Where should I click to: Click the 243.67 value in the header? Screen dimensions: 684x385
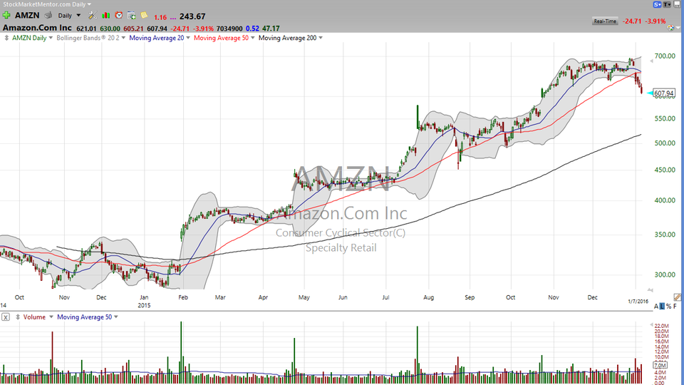(192, 16)
